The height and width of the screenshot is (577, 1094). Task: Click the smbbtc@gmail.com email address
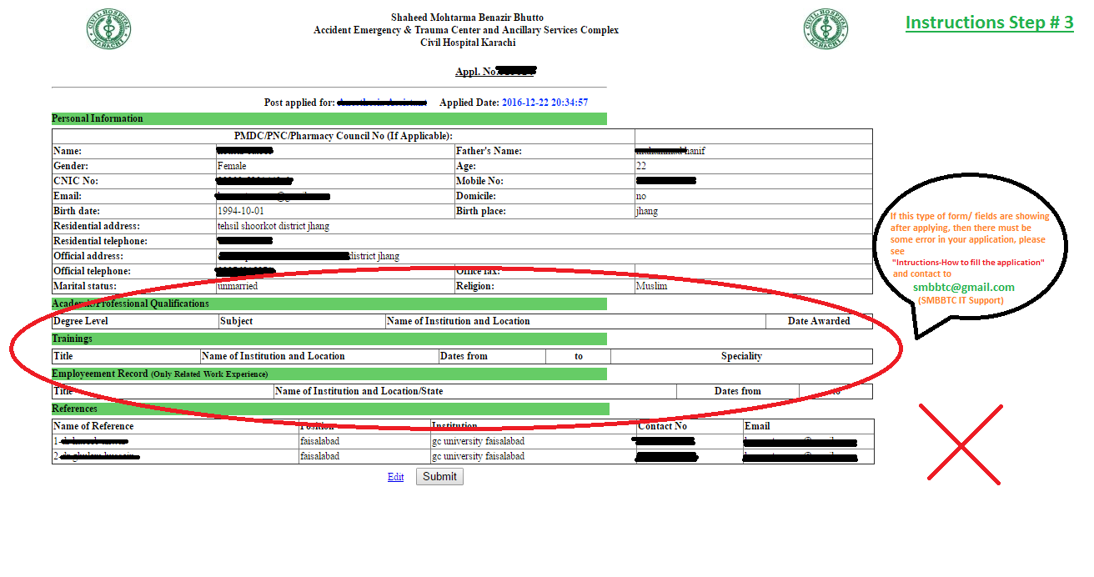(x=963, y=288)
